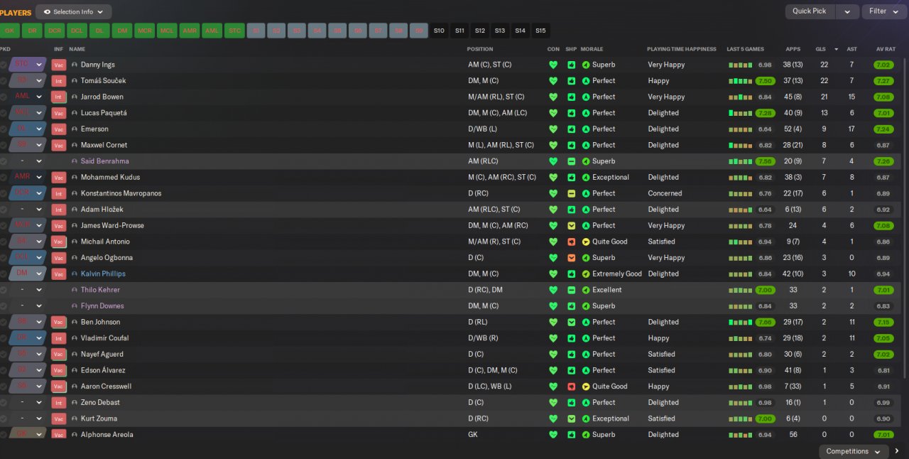
Task: Click the morale arrow icon for Mohammed Kudus
Action: point(586,177)
